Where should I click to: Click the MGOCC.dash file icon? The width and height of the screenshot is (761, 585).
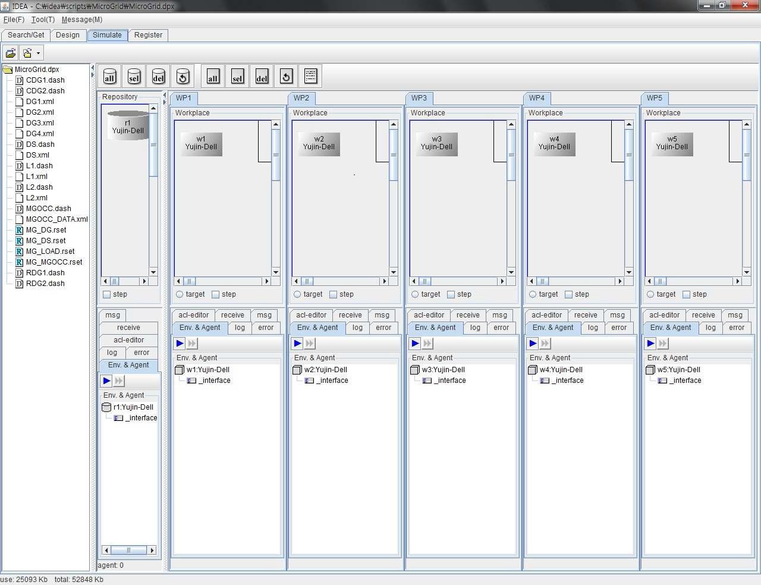click(20, 209)
